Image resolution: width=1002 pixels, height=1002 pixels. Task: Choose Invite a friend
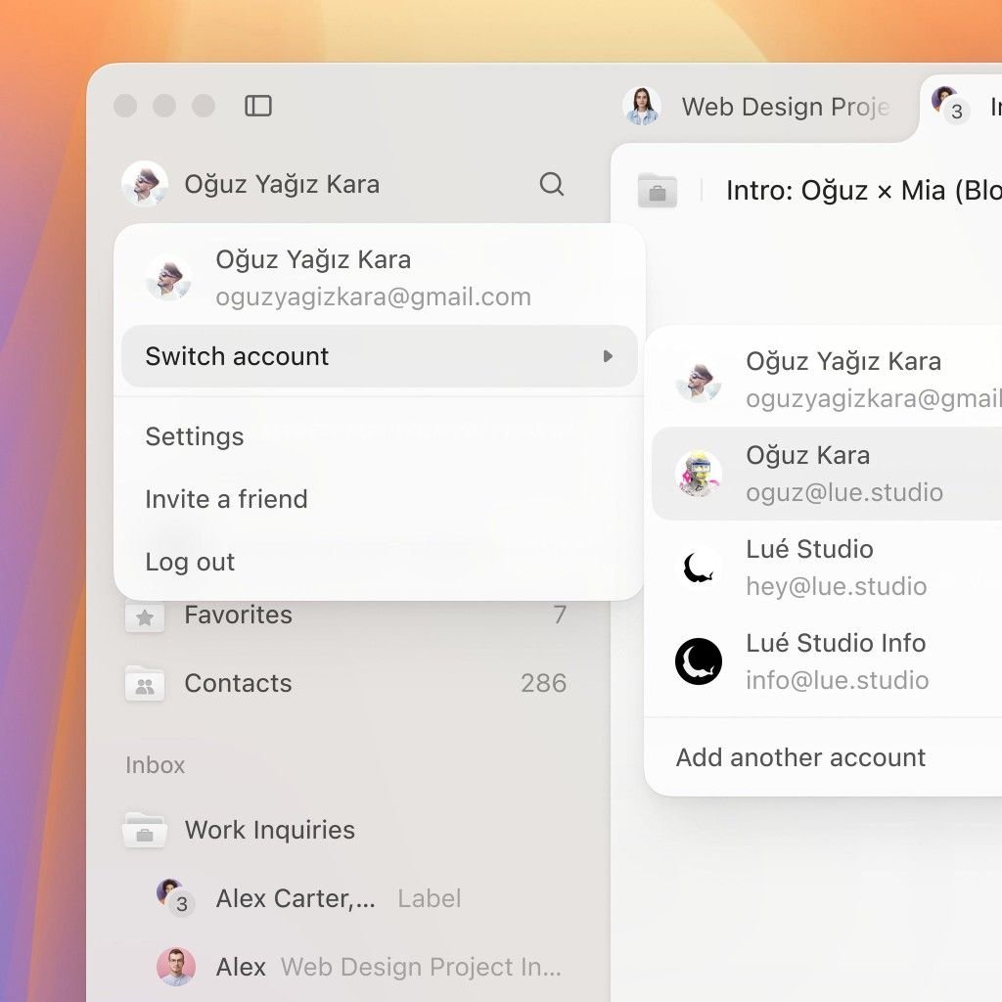[380, 499]
